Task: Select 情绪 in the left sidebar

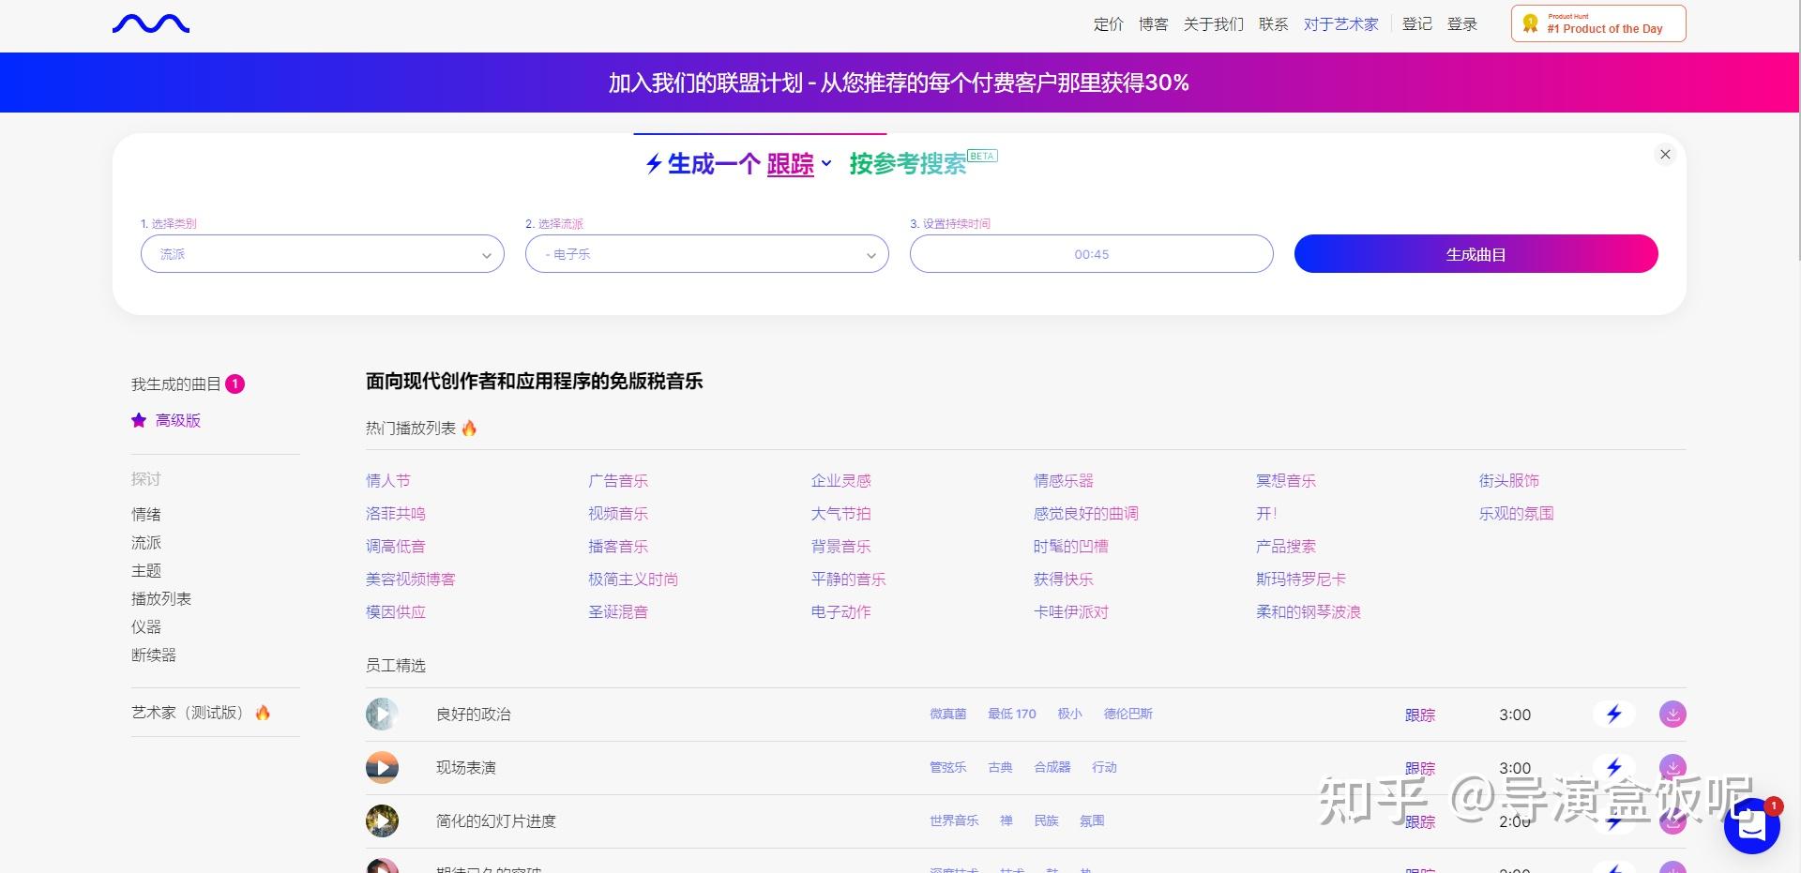Action: tap(146, 514)
